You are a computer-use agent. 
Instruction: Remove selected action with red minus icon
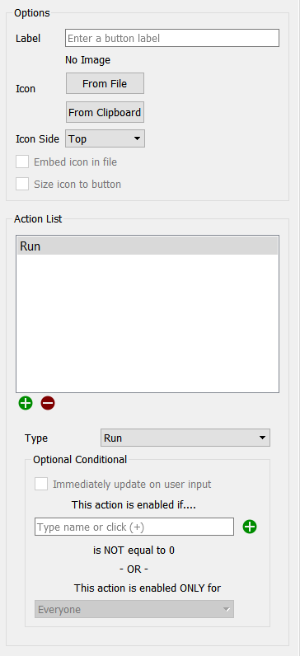48,403
